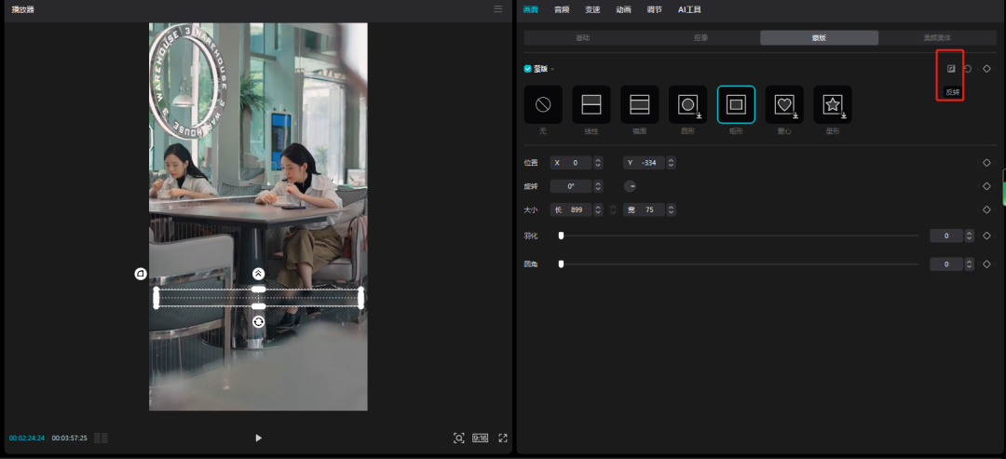Add keyframe for 位置 position row
The width and height of the screenshot is (1006, 459).
pyautogui.click(x=986, y=163)
